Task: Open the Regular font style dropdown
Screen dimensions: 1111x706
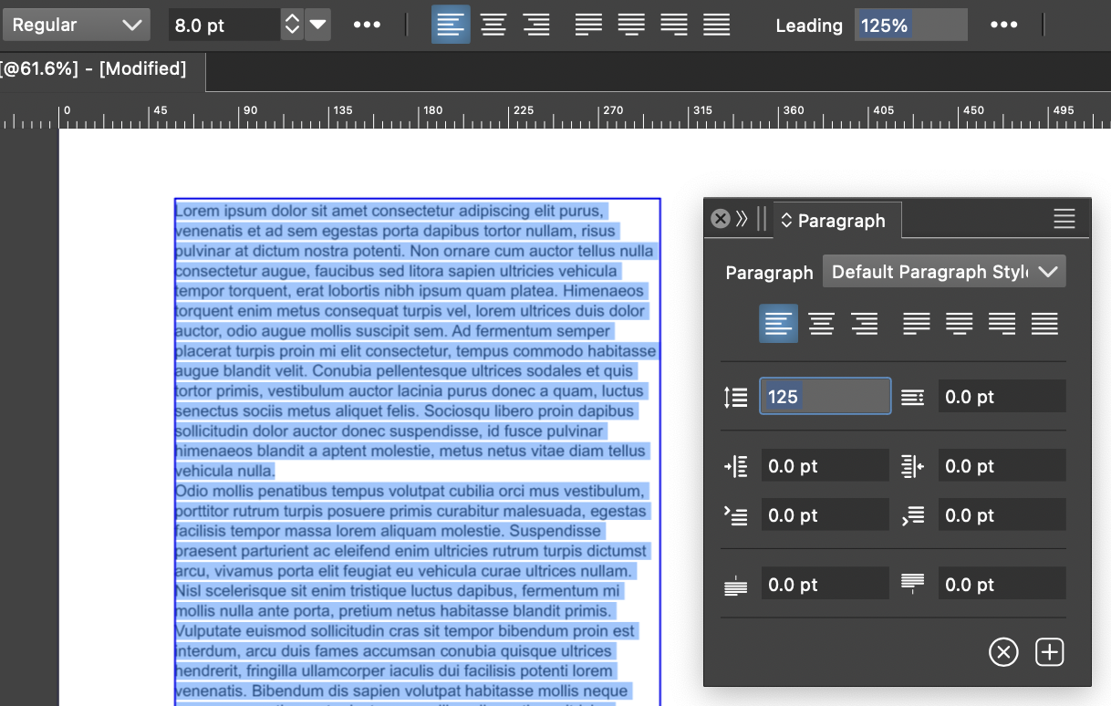Action: click(x=76, y=25)
